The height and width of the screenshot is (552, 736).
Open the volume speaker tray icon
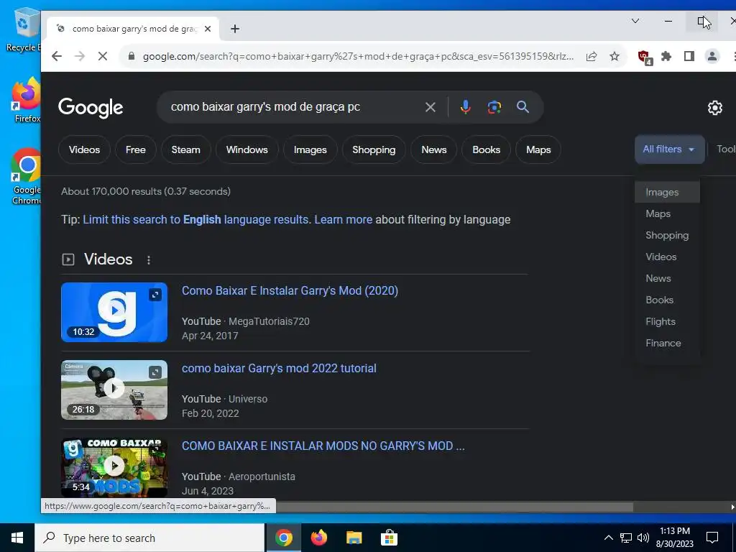tap(643, 538)
